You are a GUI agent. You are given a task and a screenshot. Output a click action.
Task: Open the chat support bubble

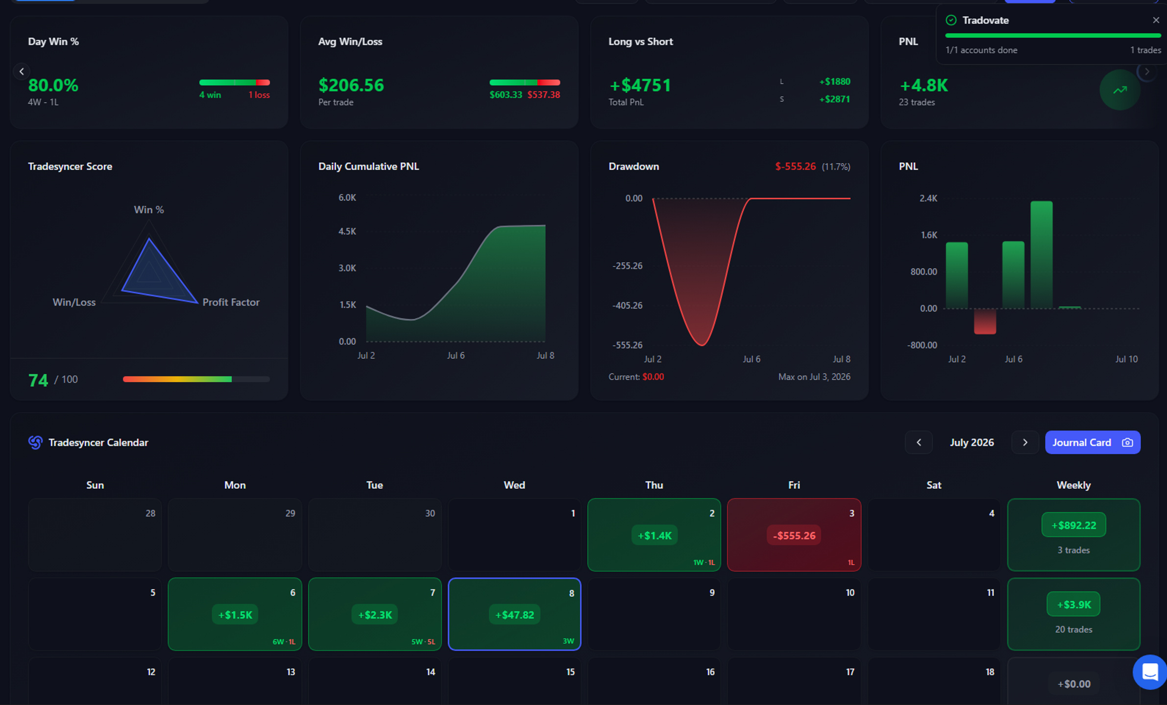point(1149,672)
